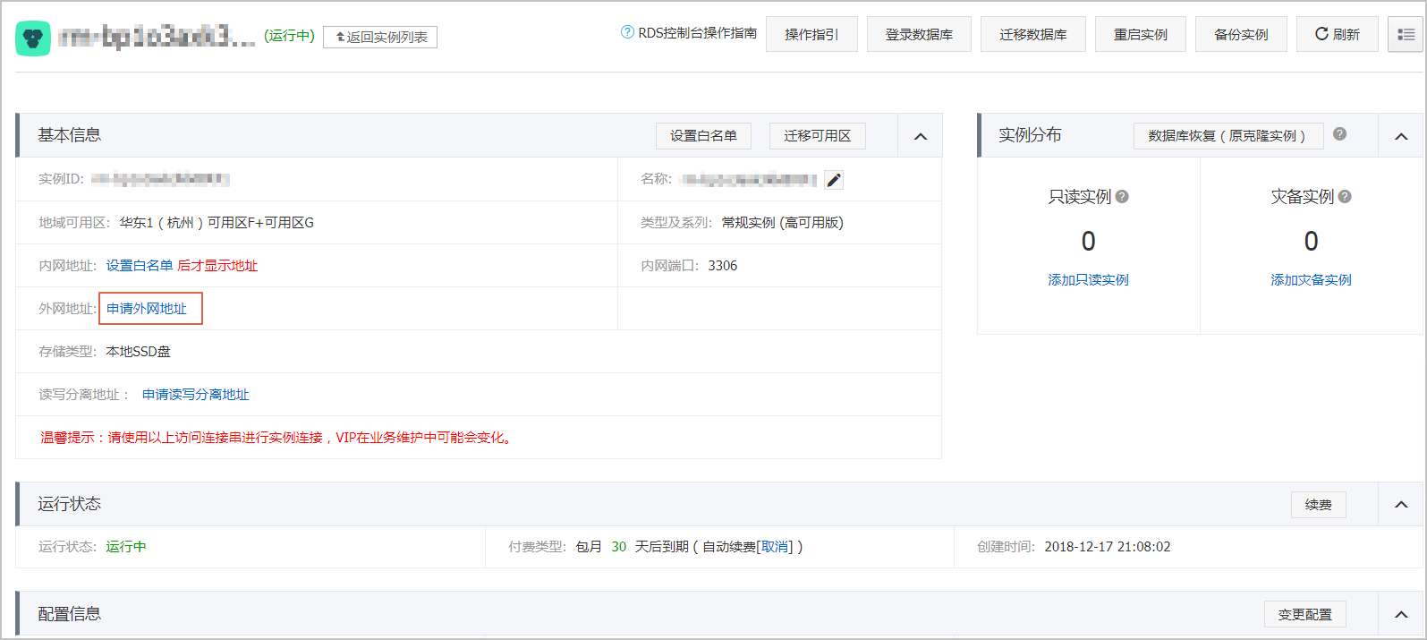Click 备份实例 button
Viewport: 1427px width, 640px height.
[1241, 34]
